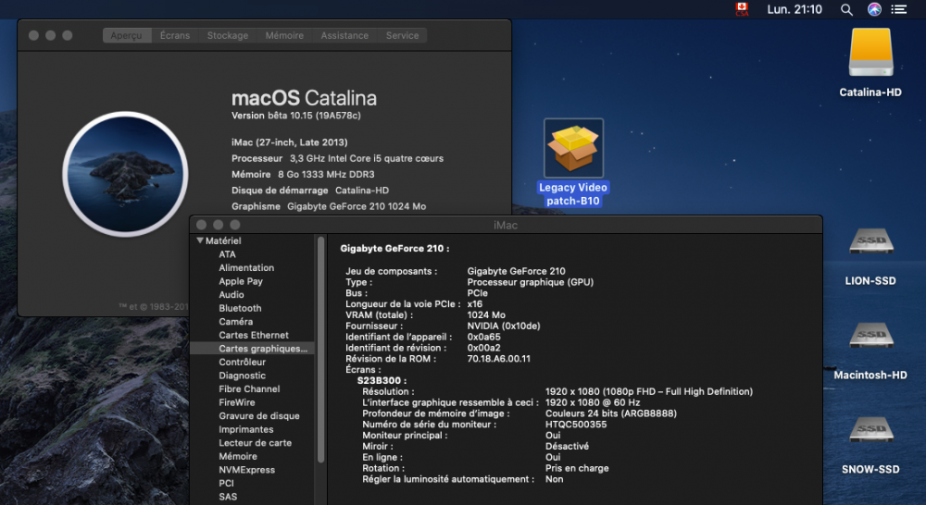Image resolution: width=926 pixels, height=505 pixels.
Task: Open Siri from the menu bar
Action: coord(874,9)
